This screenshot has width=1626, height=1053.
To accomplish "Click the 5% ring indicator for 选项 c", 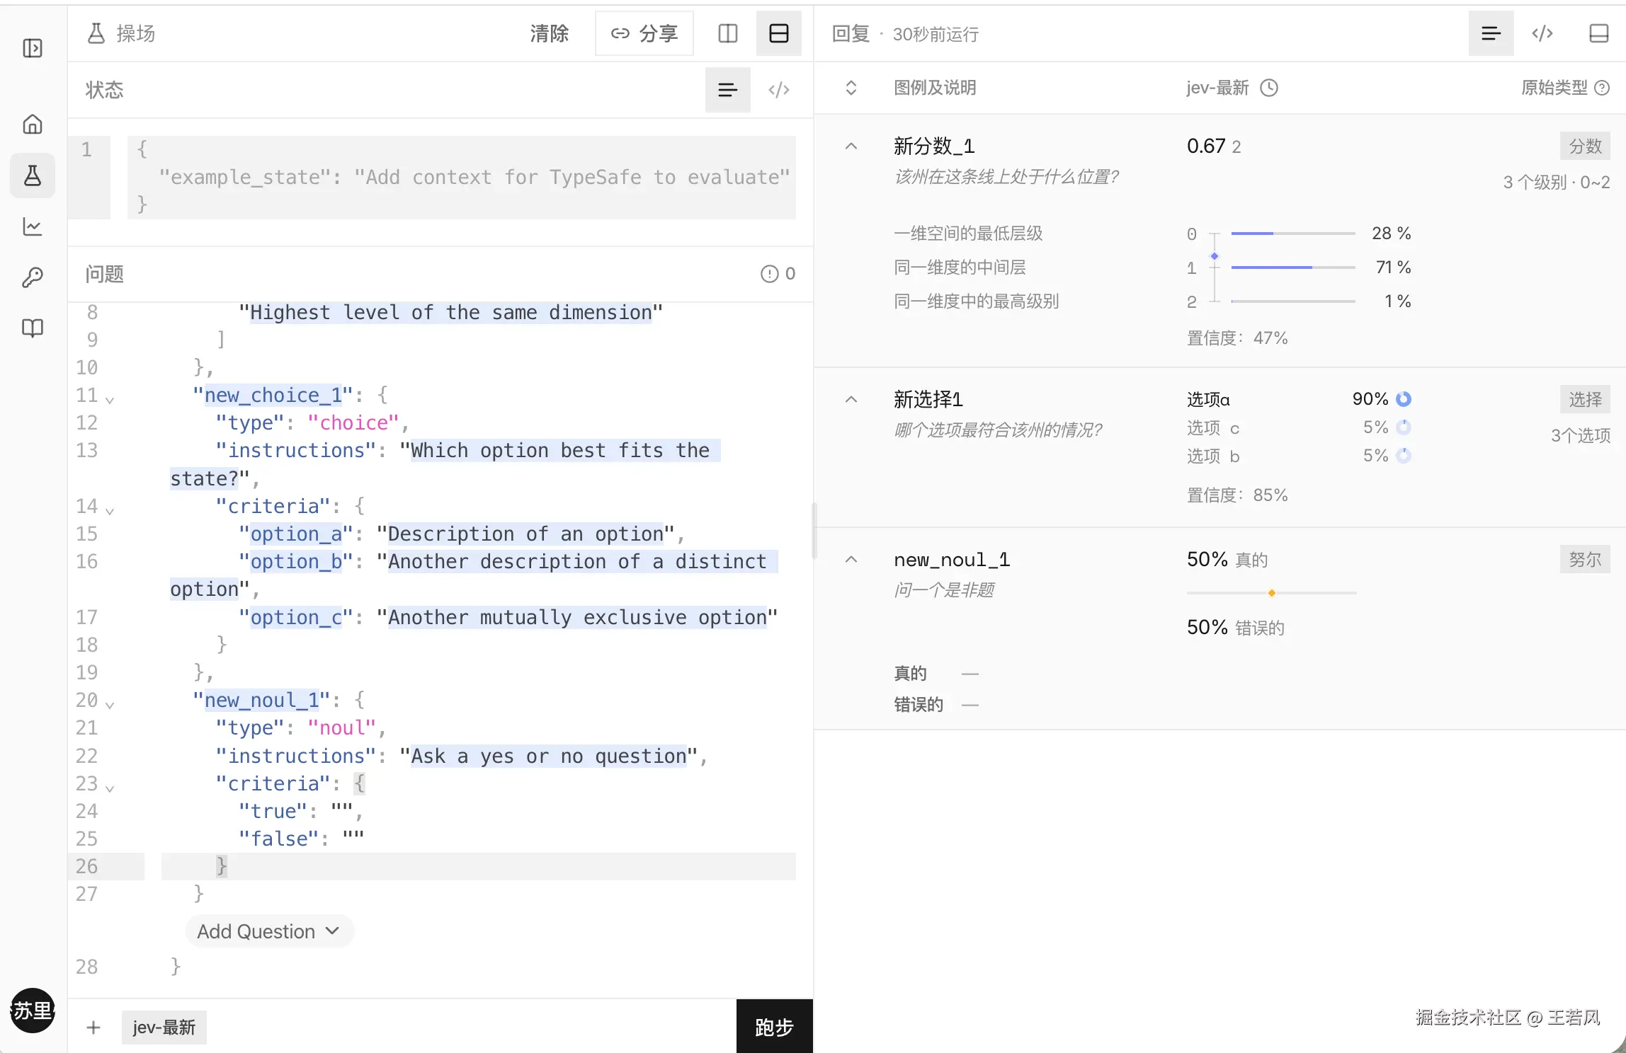I will tap(1404, 427).
